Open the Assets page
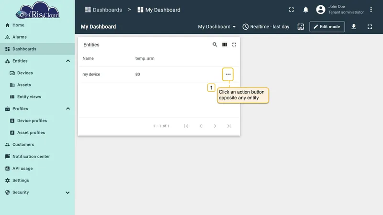The height and width of the screenshot is (215, 383). pyautogui.click(x=37, y=85)
